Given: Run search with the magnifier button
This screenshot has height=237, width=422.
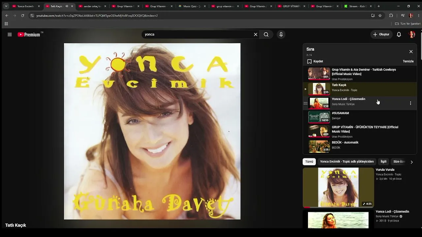Looking at the screenshot, I should click(266, 34).
